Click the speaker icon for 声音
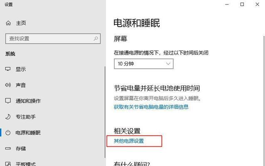 click(8, 85)
